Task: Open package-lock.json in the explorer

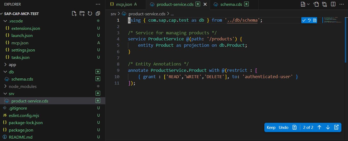Action: pos(26,123)
